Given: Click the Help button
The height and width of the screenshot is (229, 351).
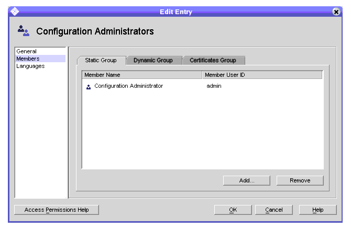Looking at the screenshot, I should [x=317, y=210].
